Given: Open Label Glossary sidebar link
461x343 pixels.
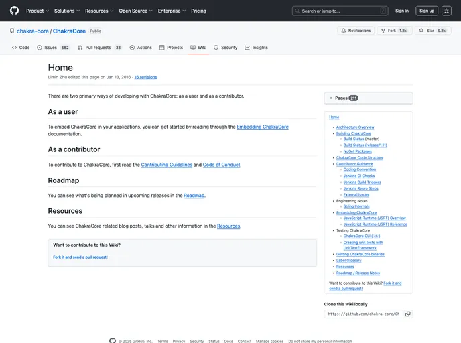Looking at the screenshot, I should [348, 261].
